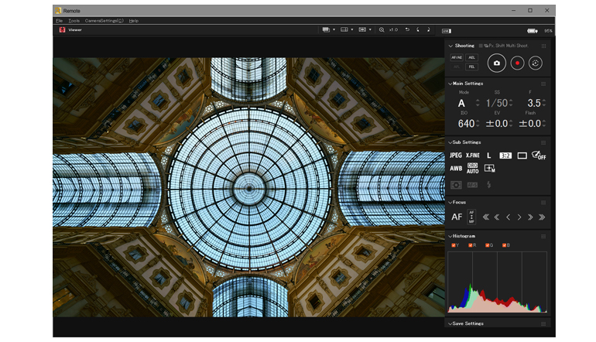
Task: Click the zoom magnifier icon in toolbar
Action: (x=382, y=29)
